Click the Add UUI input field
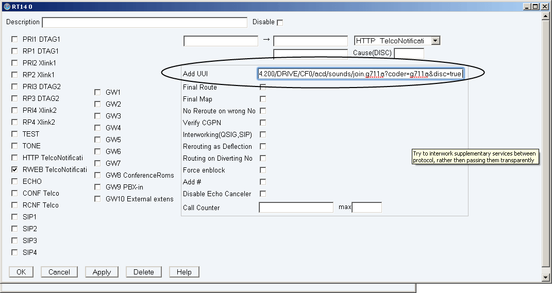The height and width of the screenshot is (293, 552). point(360,74)
